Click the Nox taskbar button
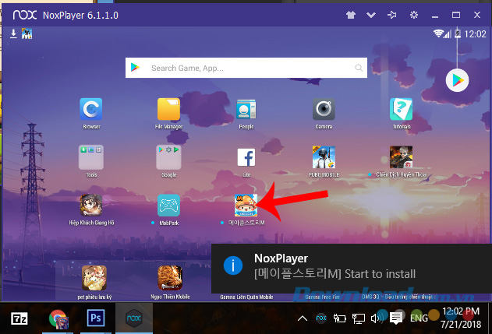The image size is (492, 334). tap(134, 318)
